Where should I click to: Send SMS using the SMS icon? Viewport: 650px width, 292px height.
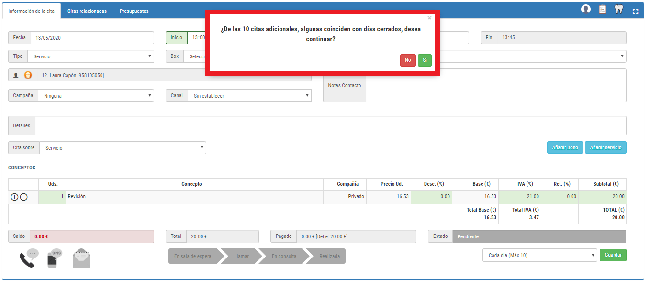[x=55, y=258]
